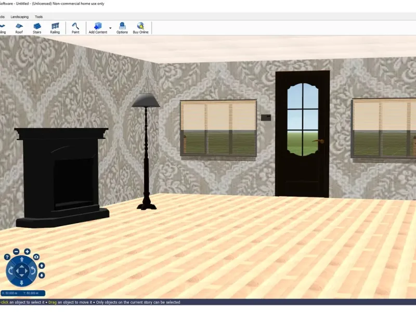The height and width of the screenshot is (312, 416).
Task: Expand the Add Content dropdown arrow
Action: coord(110,28)
